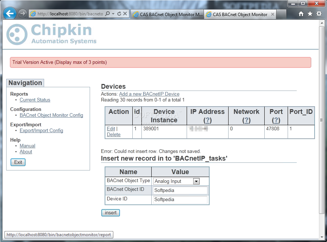Click the Navigation panel heading

pos(25,83)
